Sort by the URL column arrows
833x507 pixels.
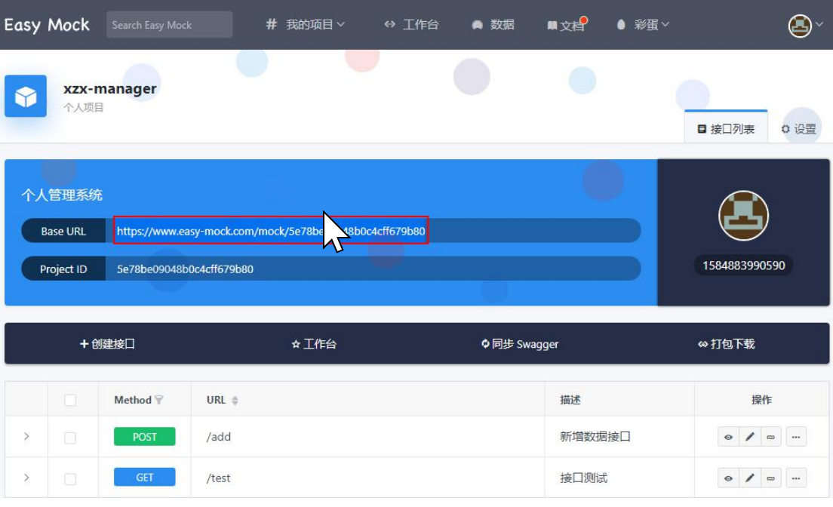(235, 400)
